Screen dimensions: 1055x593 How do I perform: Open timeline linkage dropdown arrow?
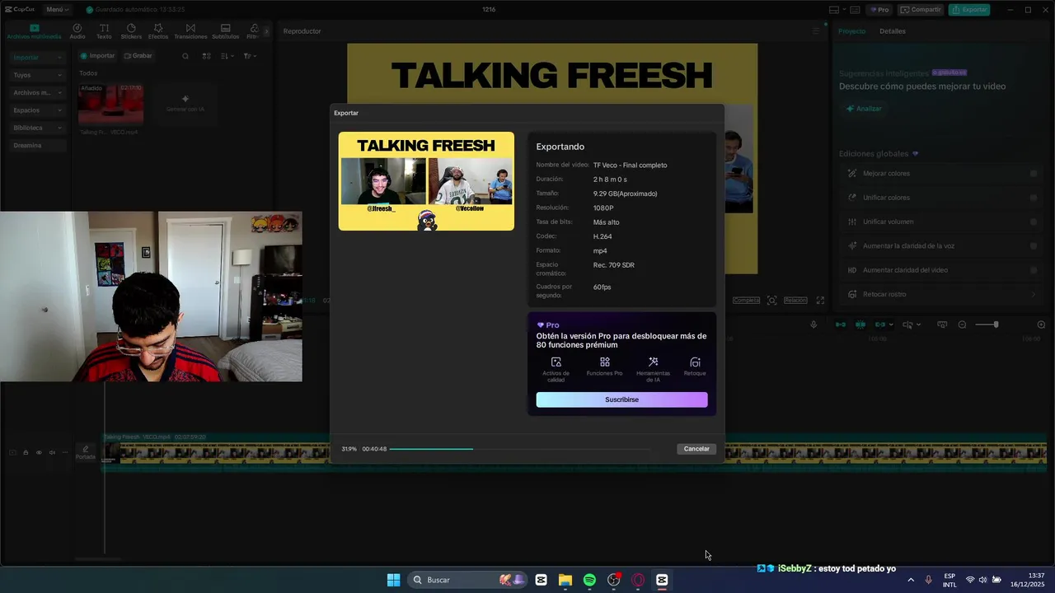point(892,325)
